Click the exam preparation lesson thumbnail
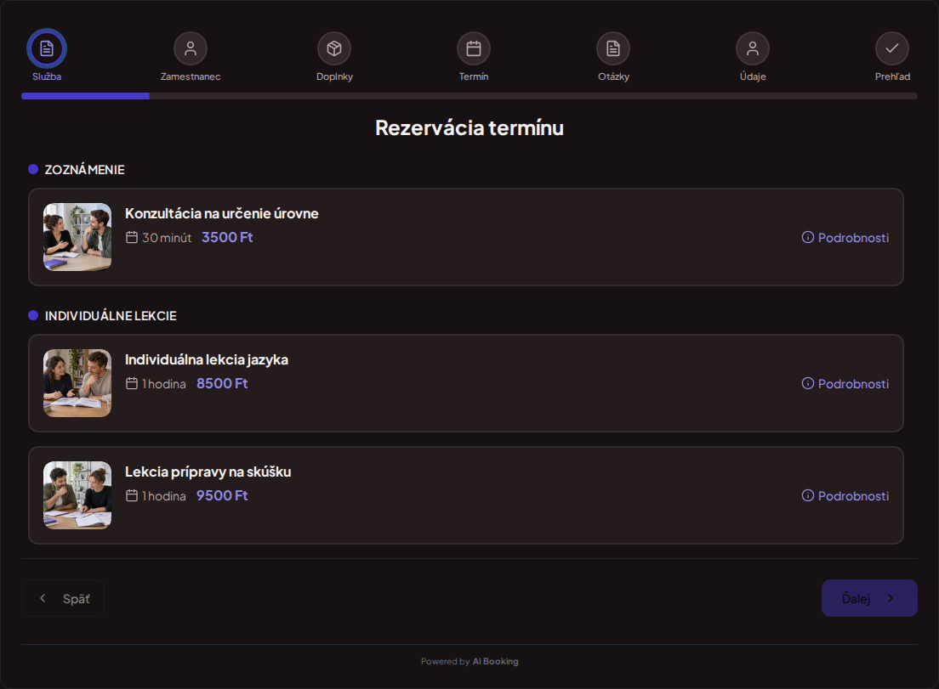 pyautogui.click(x=77, y=495)
